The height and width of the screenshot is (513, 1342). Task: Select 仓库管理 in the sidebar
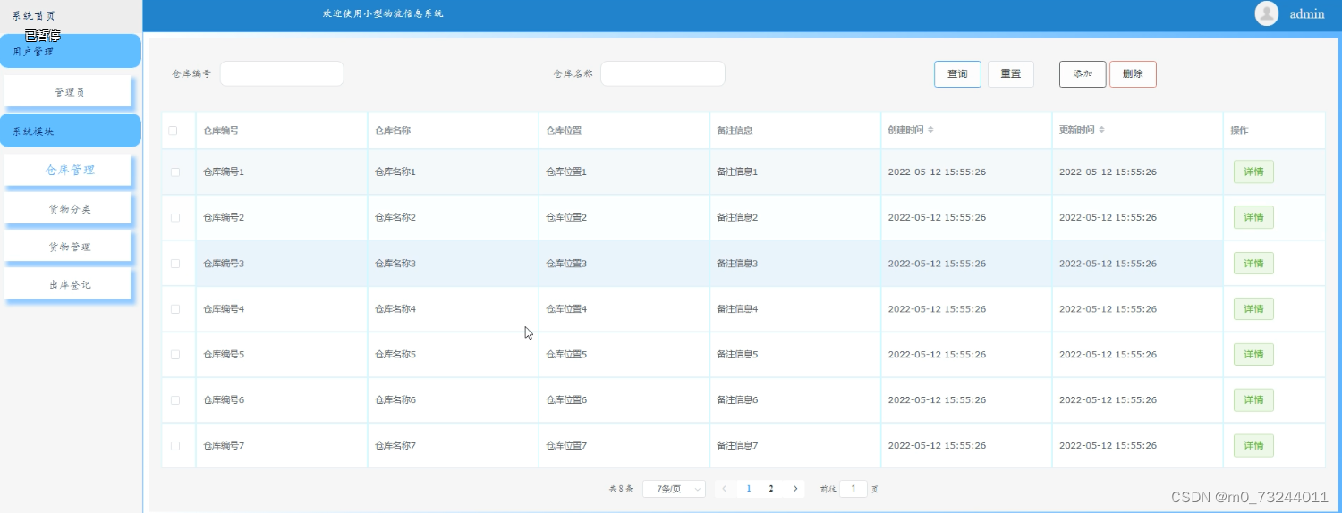click(x=68, y=170)
